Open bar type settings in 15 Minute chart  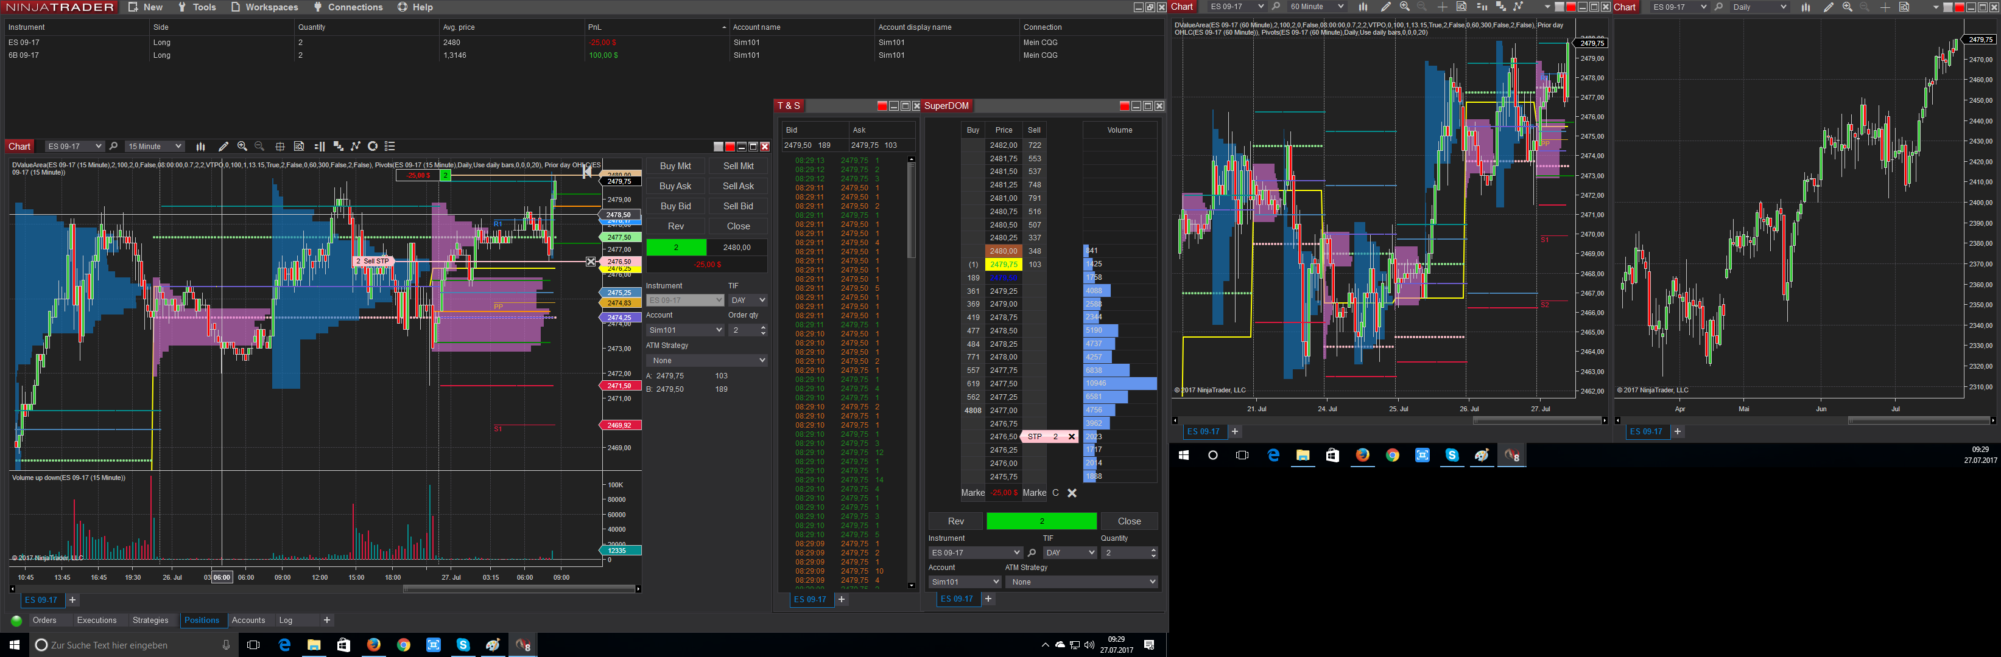[200, 147]
